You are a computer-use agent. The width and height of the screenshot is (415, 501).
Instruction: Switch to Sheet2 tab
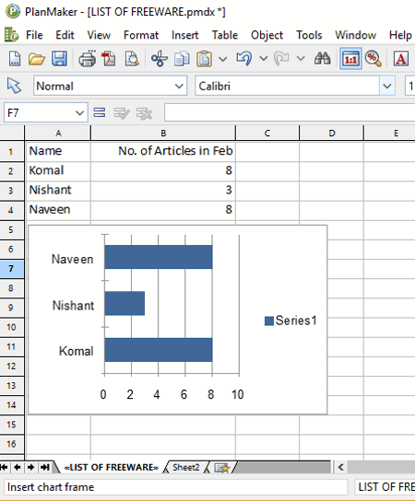point(186,468)
